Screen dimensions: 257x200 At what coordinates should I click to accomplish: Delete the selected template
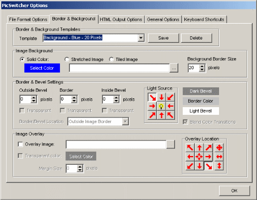pos(196,38)
